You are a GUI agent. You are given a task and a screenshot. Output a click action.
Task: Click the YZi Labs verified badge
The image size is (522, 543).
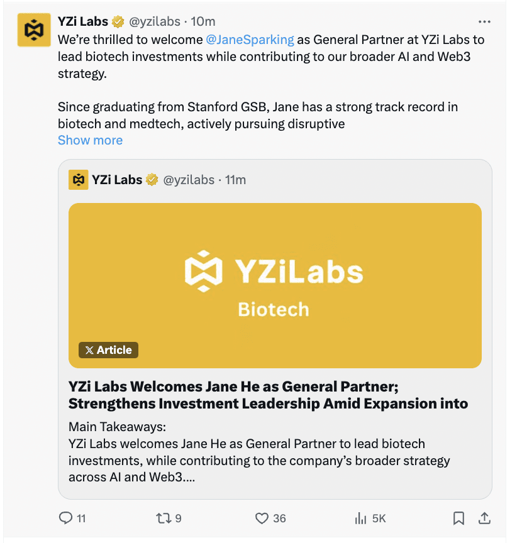pyautogui.click(x=117, y=21)
